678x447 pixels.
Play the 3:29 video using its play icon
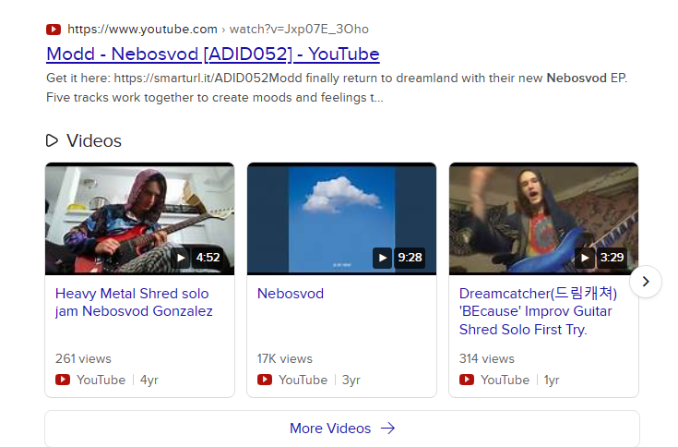585,258
